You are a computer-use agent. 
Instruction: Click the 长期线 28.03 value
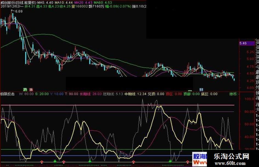pyautogui.click(x=91, y=94)
